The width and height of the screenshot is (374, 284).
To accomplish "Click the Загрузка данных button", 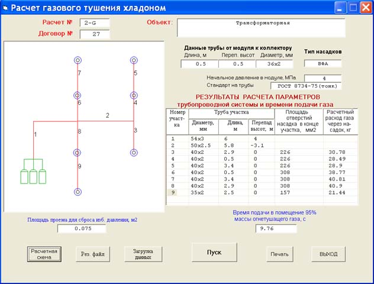I will tap(143, 254).
